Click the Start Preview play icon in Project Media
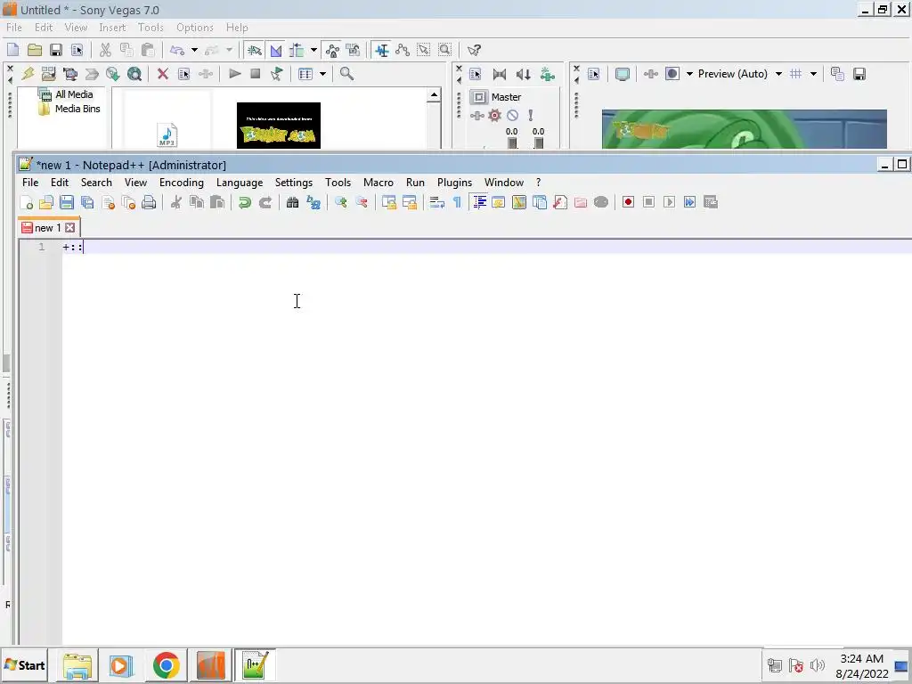 pyautogui.click(x=235, y=74)
